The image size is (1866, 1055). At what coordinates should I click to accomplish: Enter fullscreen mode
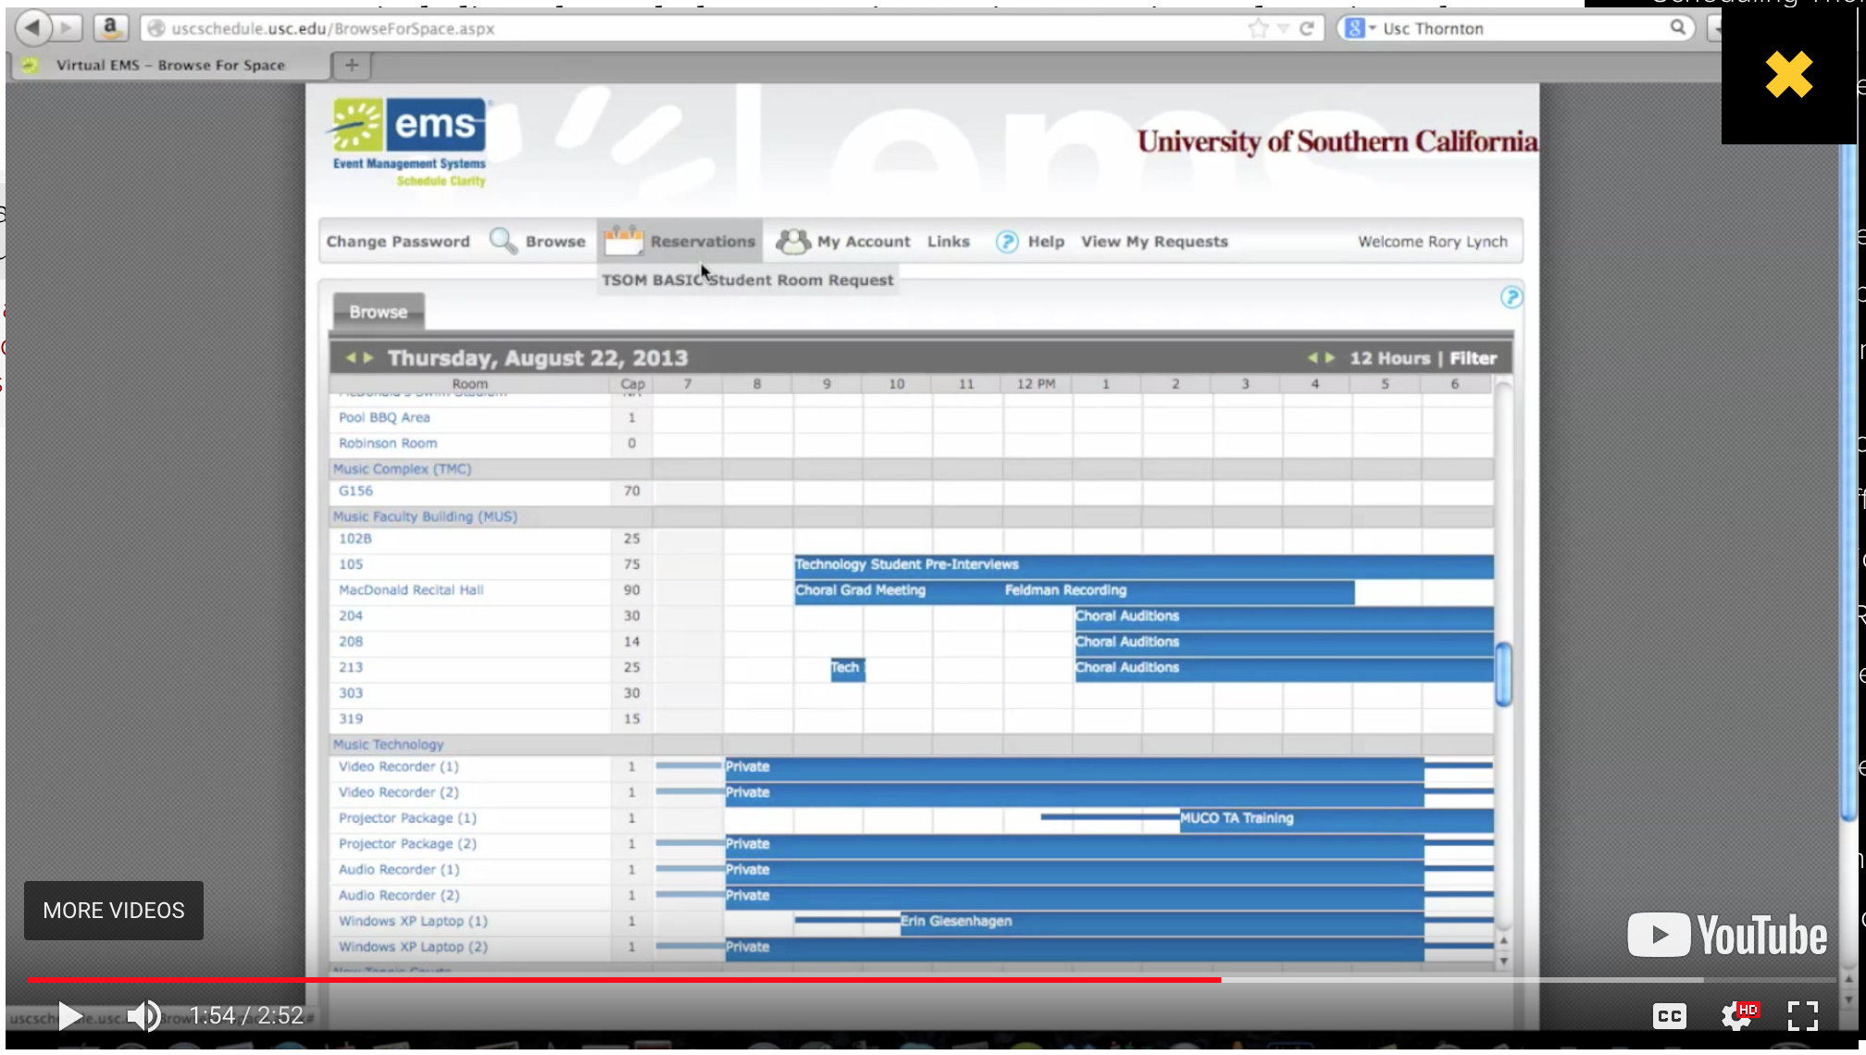[x=1803, y=1015]
